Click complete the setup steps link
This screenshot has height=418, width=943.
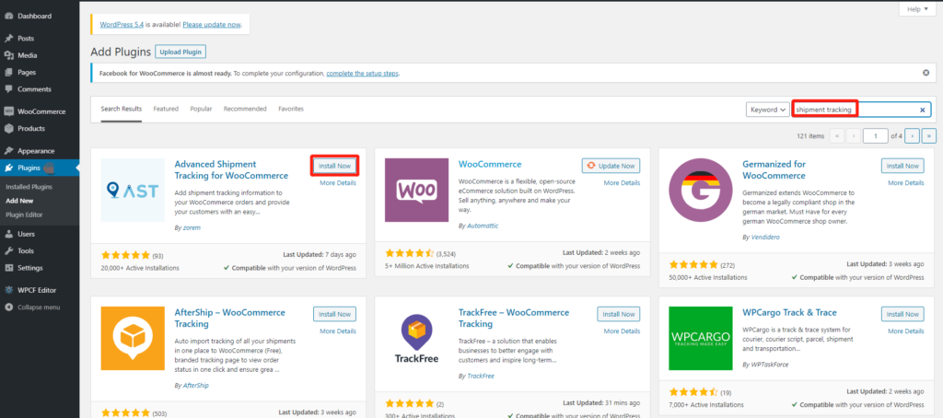tap(363, 74)
